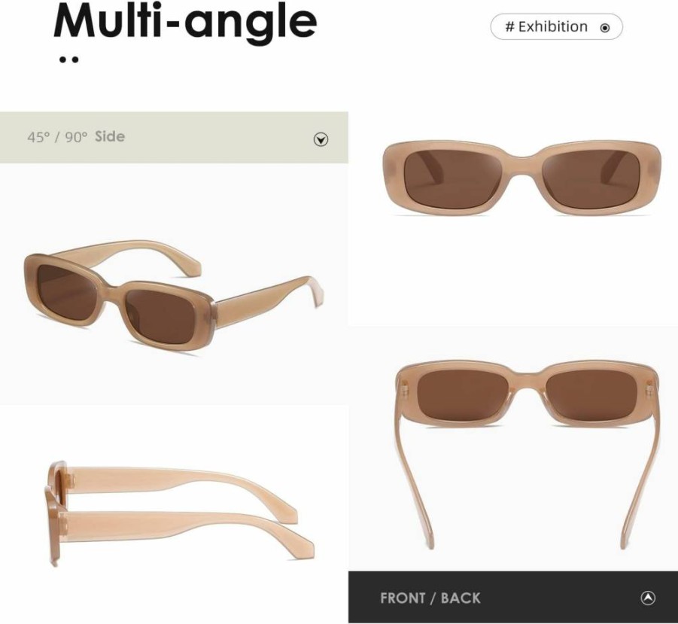The height and width of the screenshot is (624, 678).
Task: Click the back view sunglasses image
Action: [528, 454]
